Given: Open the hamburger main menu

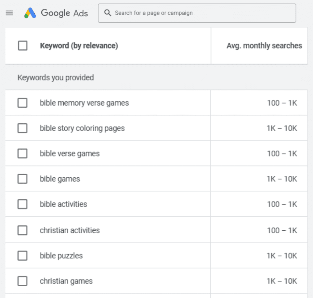Looking at the screenshot, I should [x=10, y=13].
